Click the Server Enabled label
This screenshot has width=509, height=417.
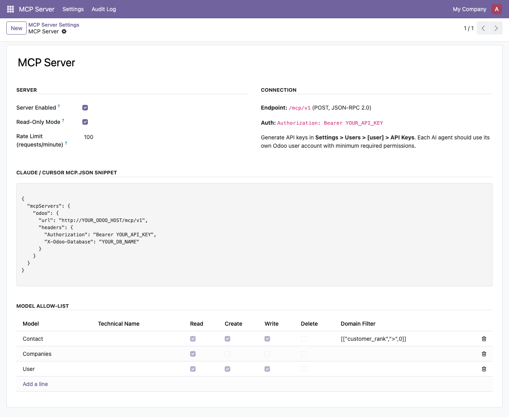click(x=36, y=108)
